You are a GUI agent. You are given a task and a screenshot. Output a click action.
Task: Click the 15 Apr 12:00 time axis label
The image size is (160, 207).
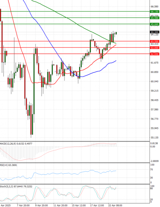coord(79,205)
